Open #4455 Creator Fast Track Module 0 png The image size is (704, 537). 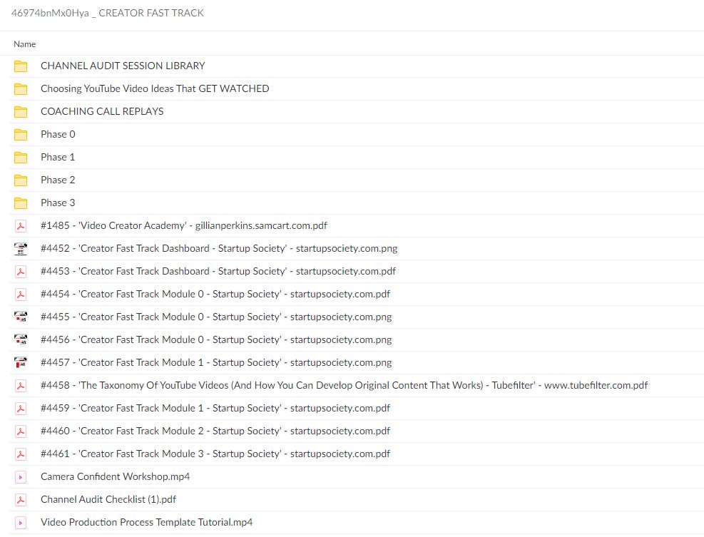tap(216, 317)
